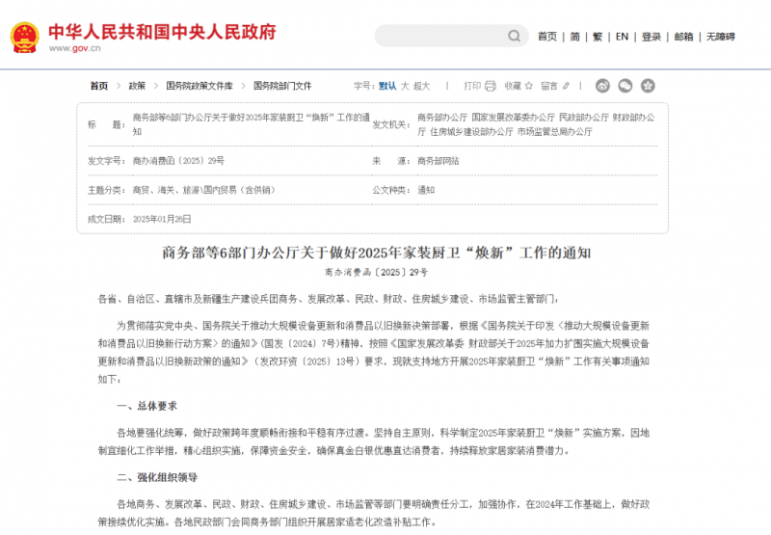This screenshot has width=771, height=535.
Task: Click the search magnifier icon
Action: tap(514, 37)
